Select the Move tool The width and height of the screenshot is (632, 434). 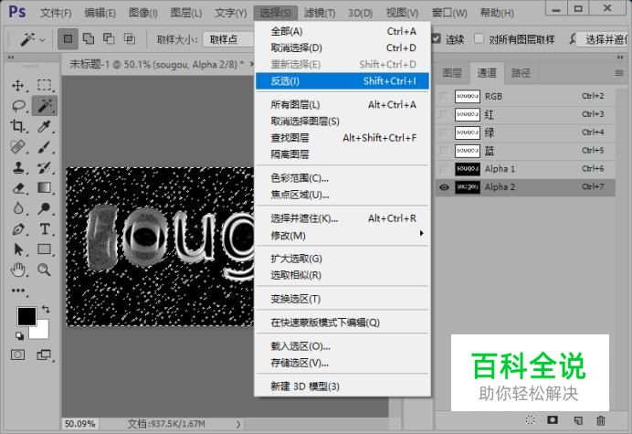(x=17, y=86)
